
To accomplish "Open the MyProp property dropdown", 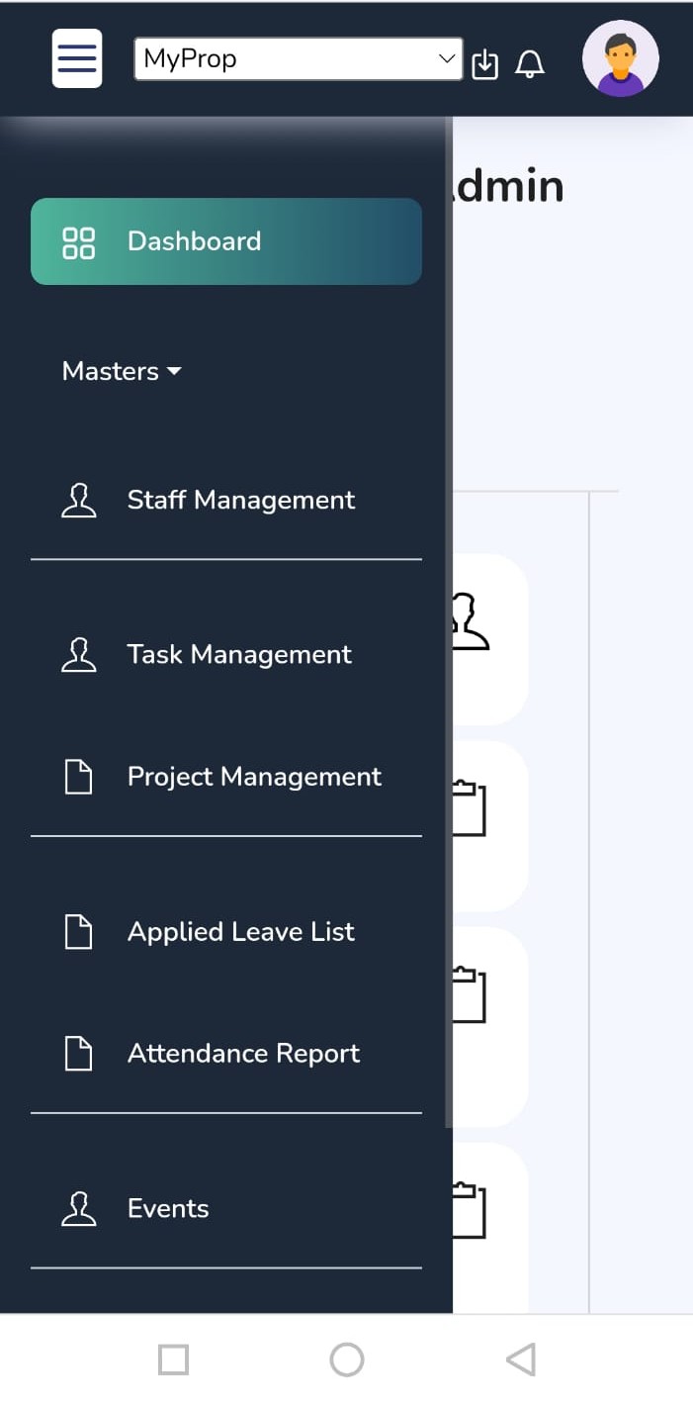I will click(298, 59).
